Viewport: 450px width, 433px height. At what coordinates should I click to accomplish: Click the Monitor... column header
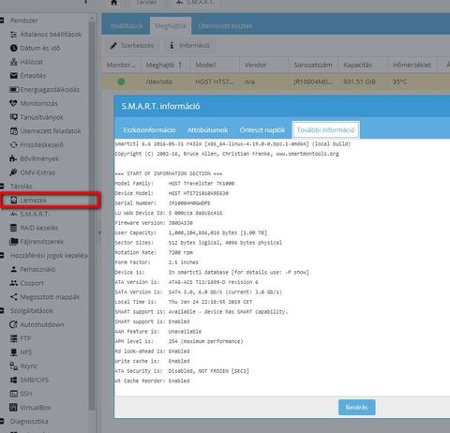pos(121,65)
